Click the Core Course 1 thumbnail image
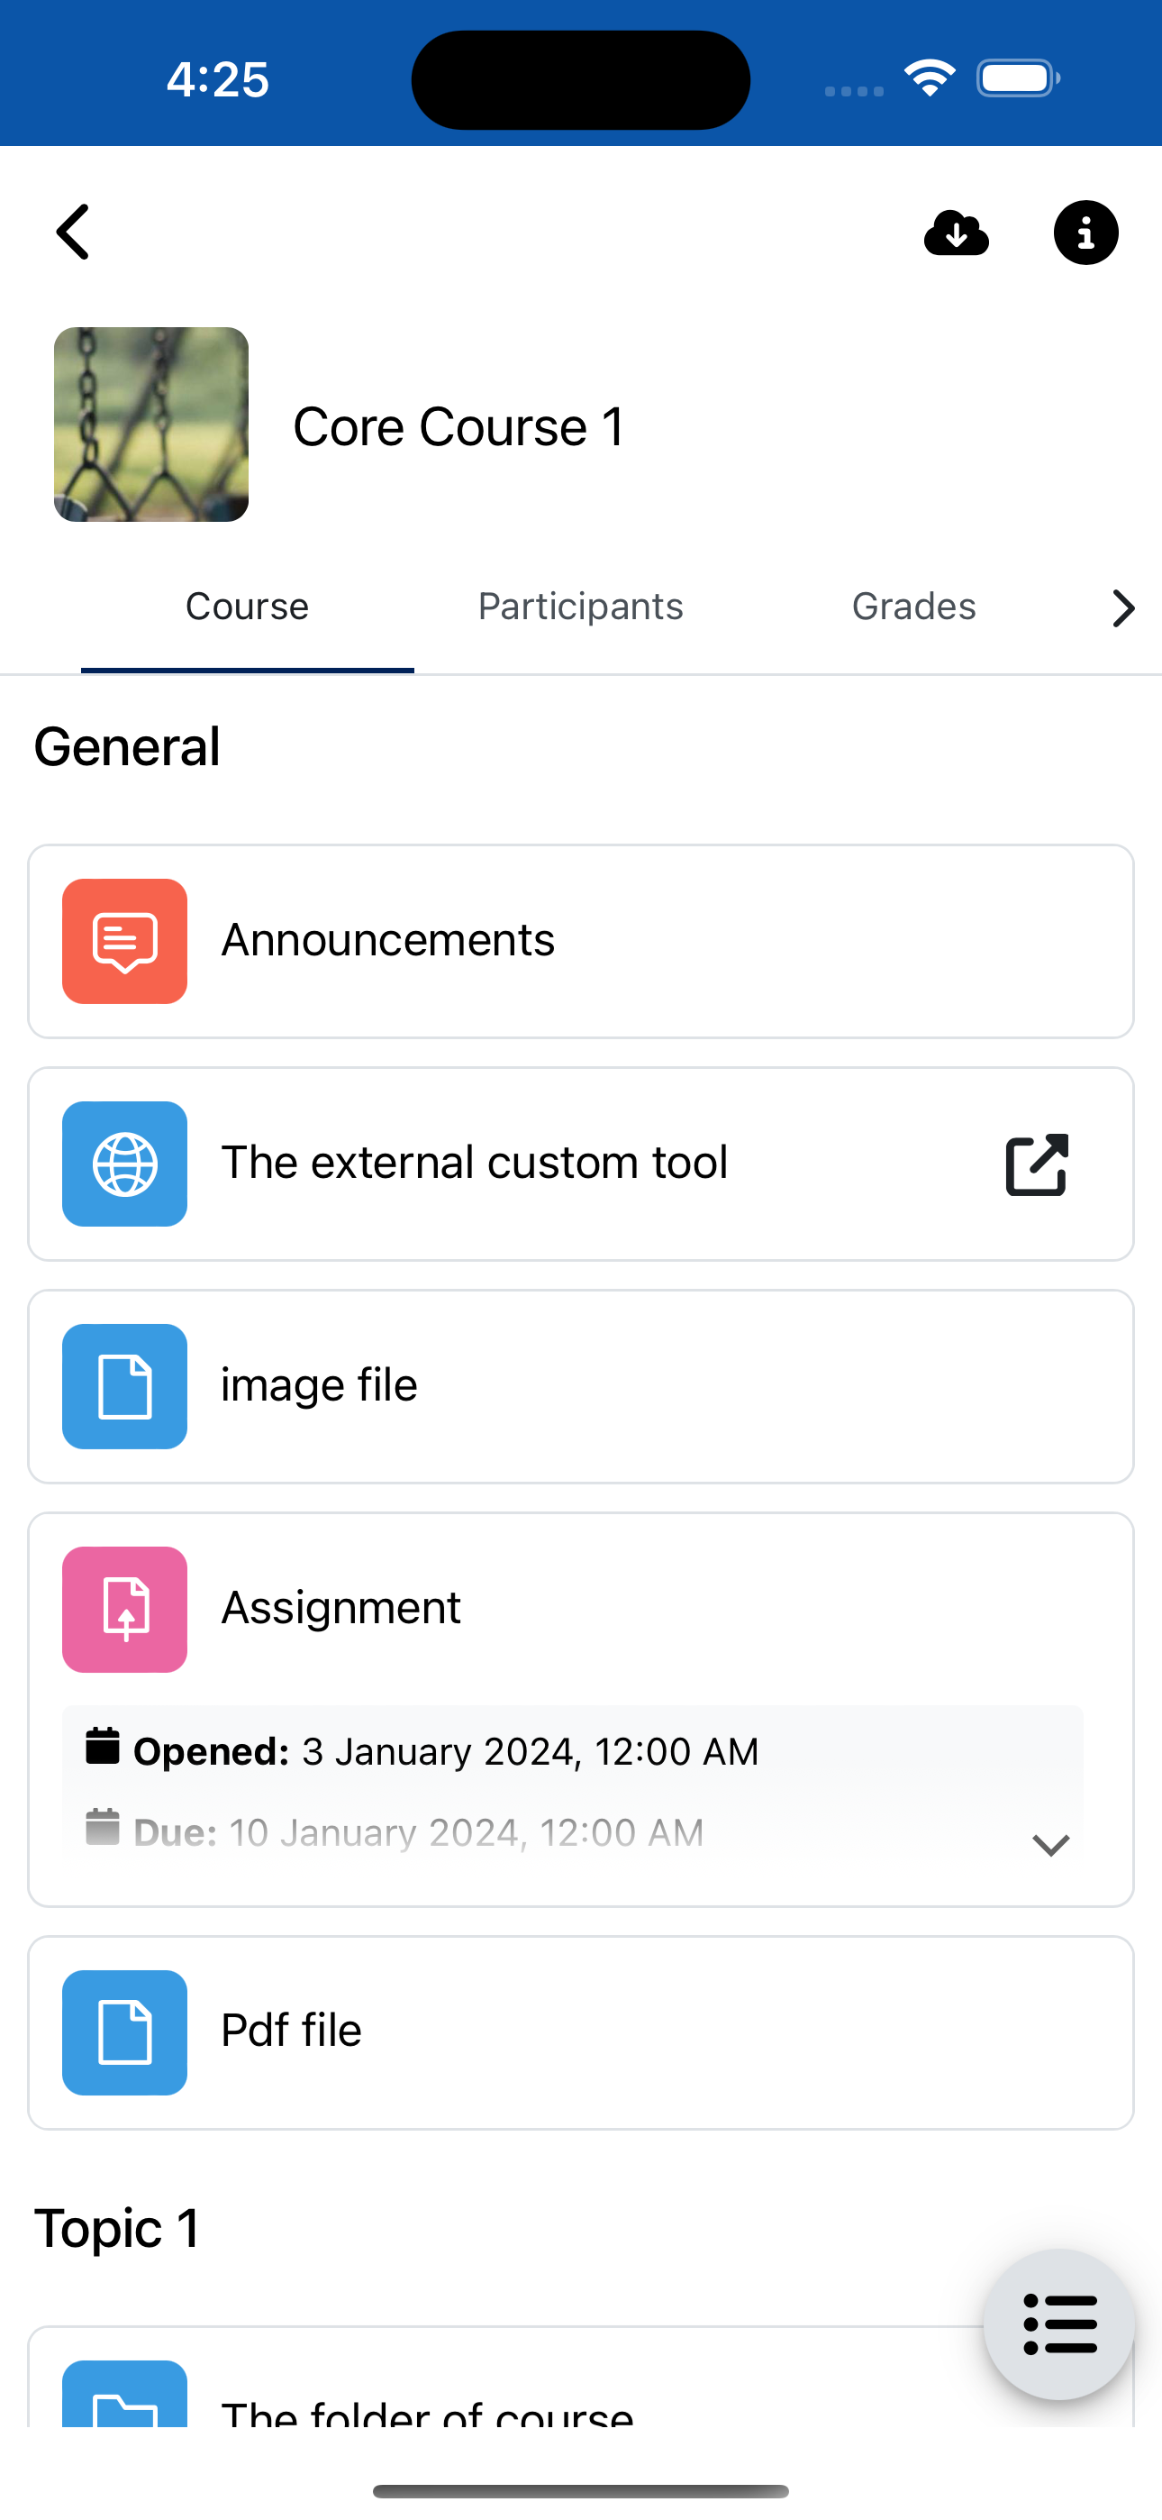The image size is (1162, 2520). (x=150, y=425)
